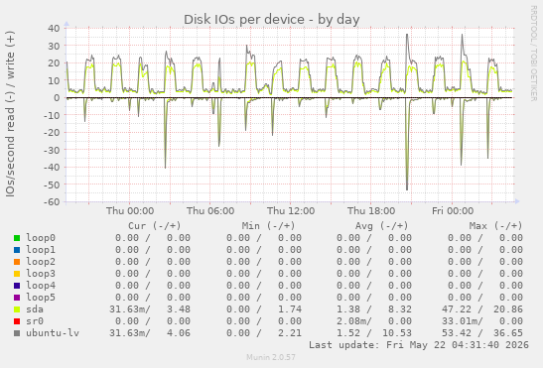Select the loop0 device label
Image resolution: width=543 pixels, height=368 pixels.
[41, 238]
